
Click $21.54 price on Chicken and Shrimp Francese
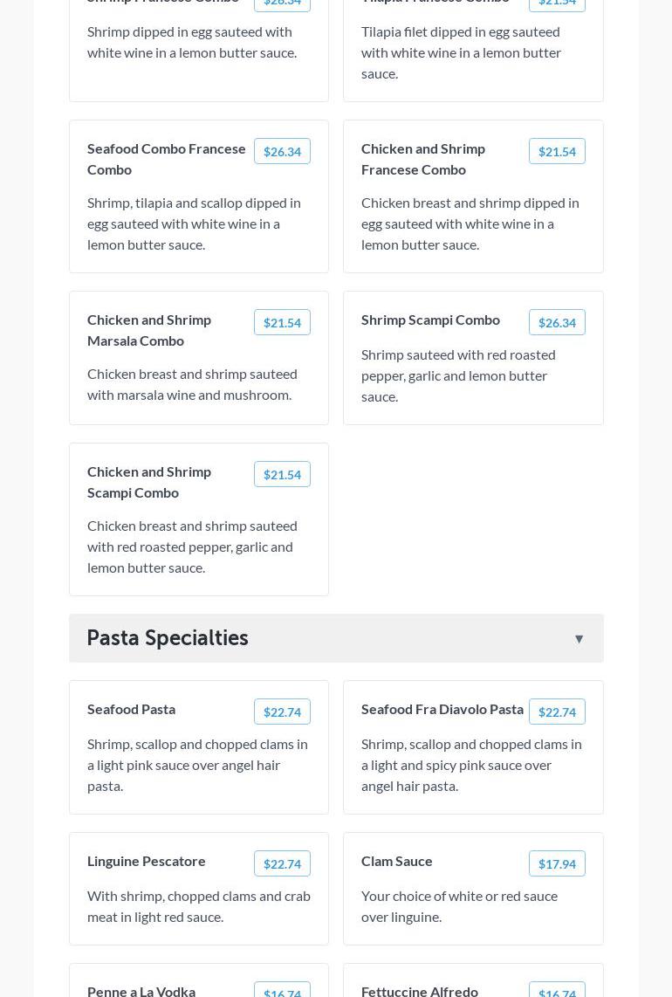[557, 152]
